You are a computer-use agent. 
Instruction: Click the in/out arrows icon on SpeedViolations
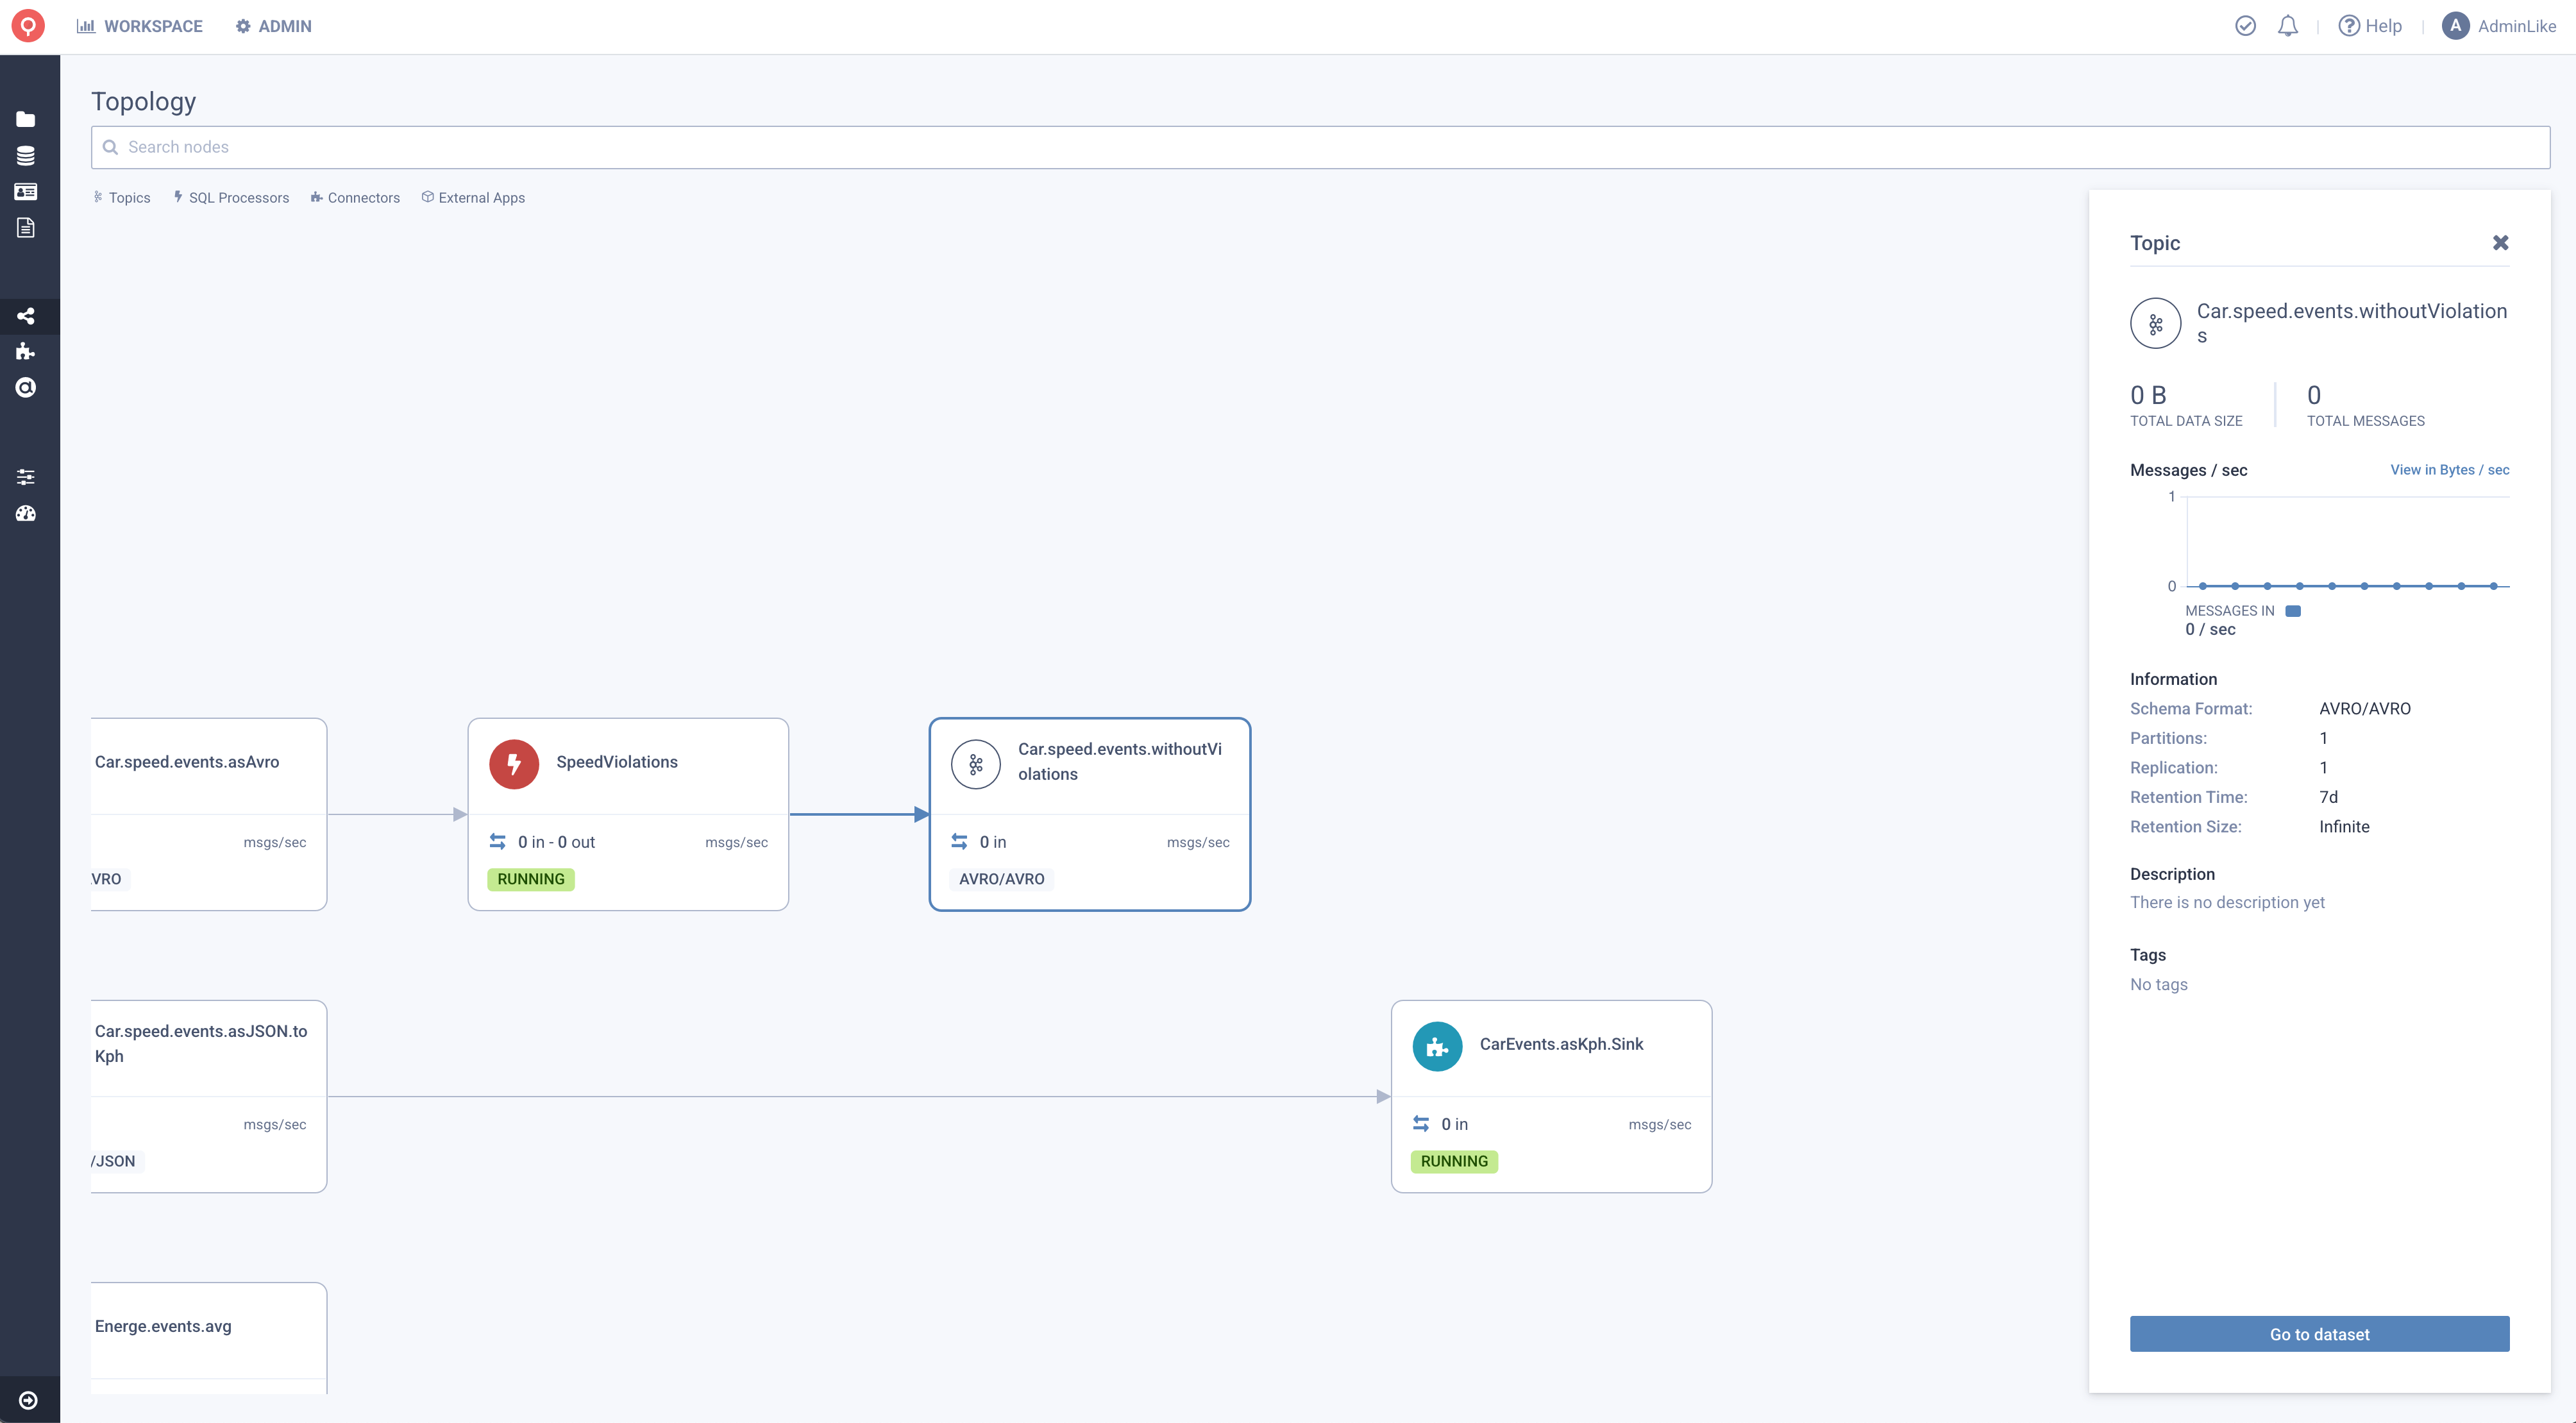pos(497,842)
